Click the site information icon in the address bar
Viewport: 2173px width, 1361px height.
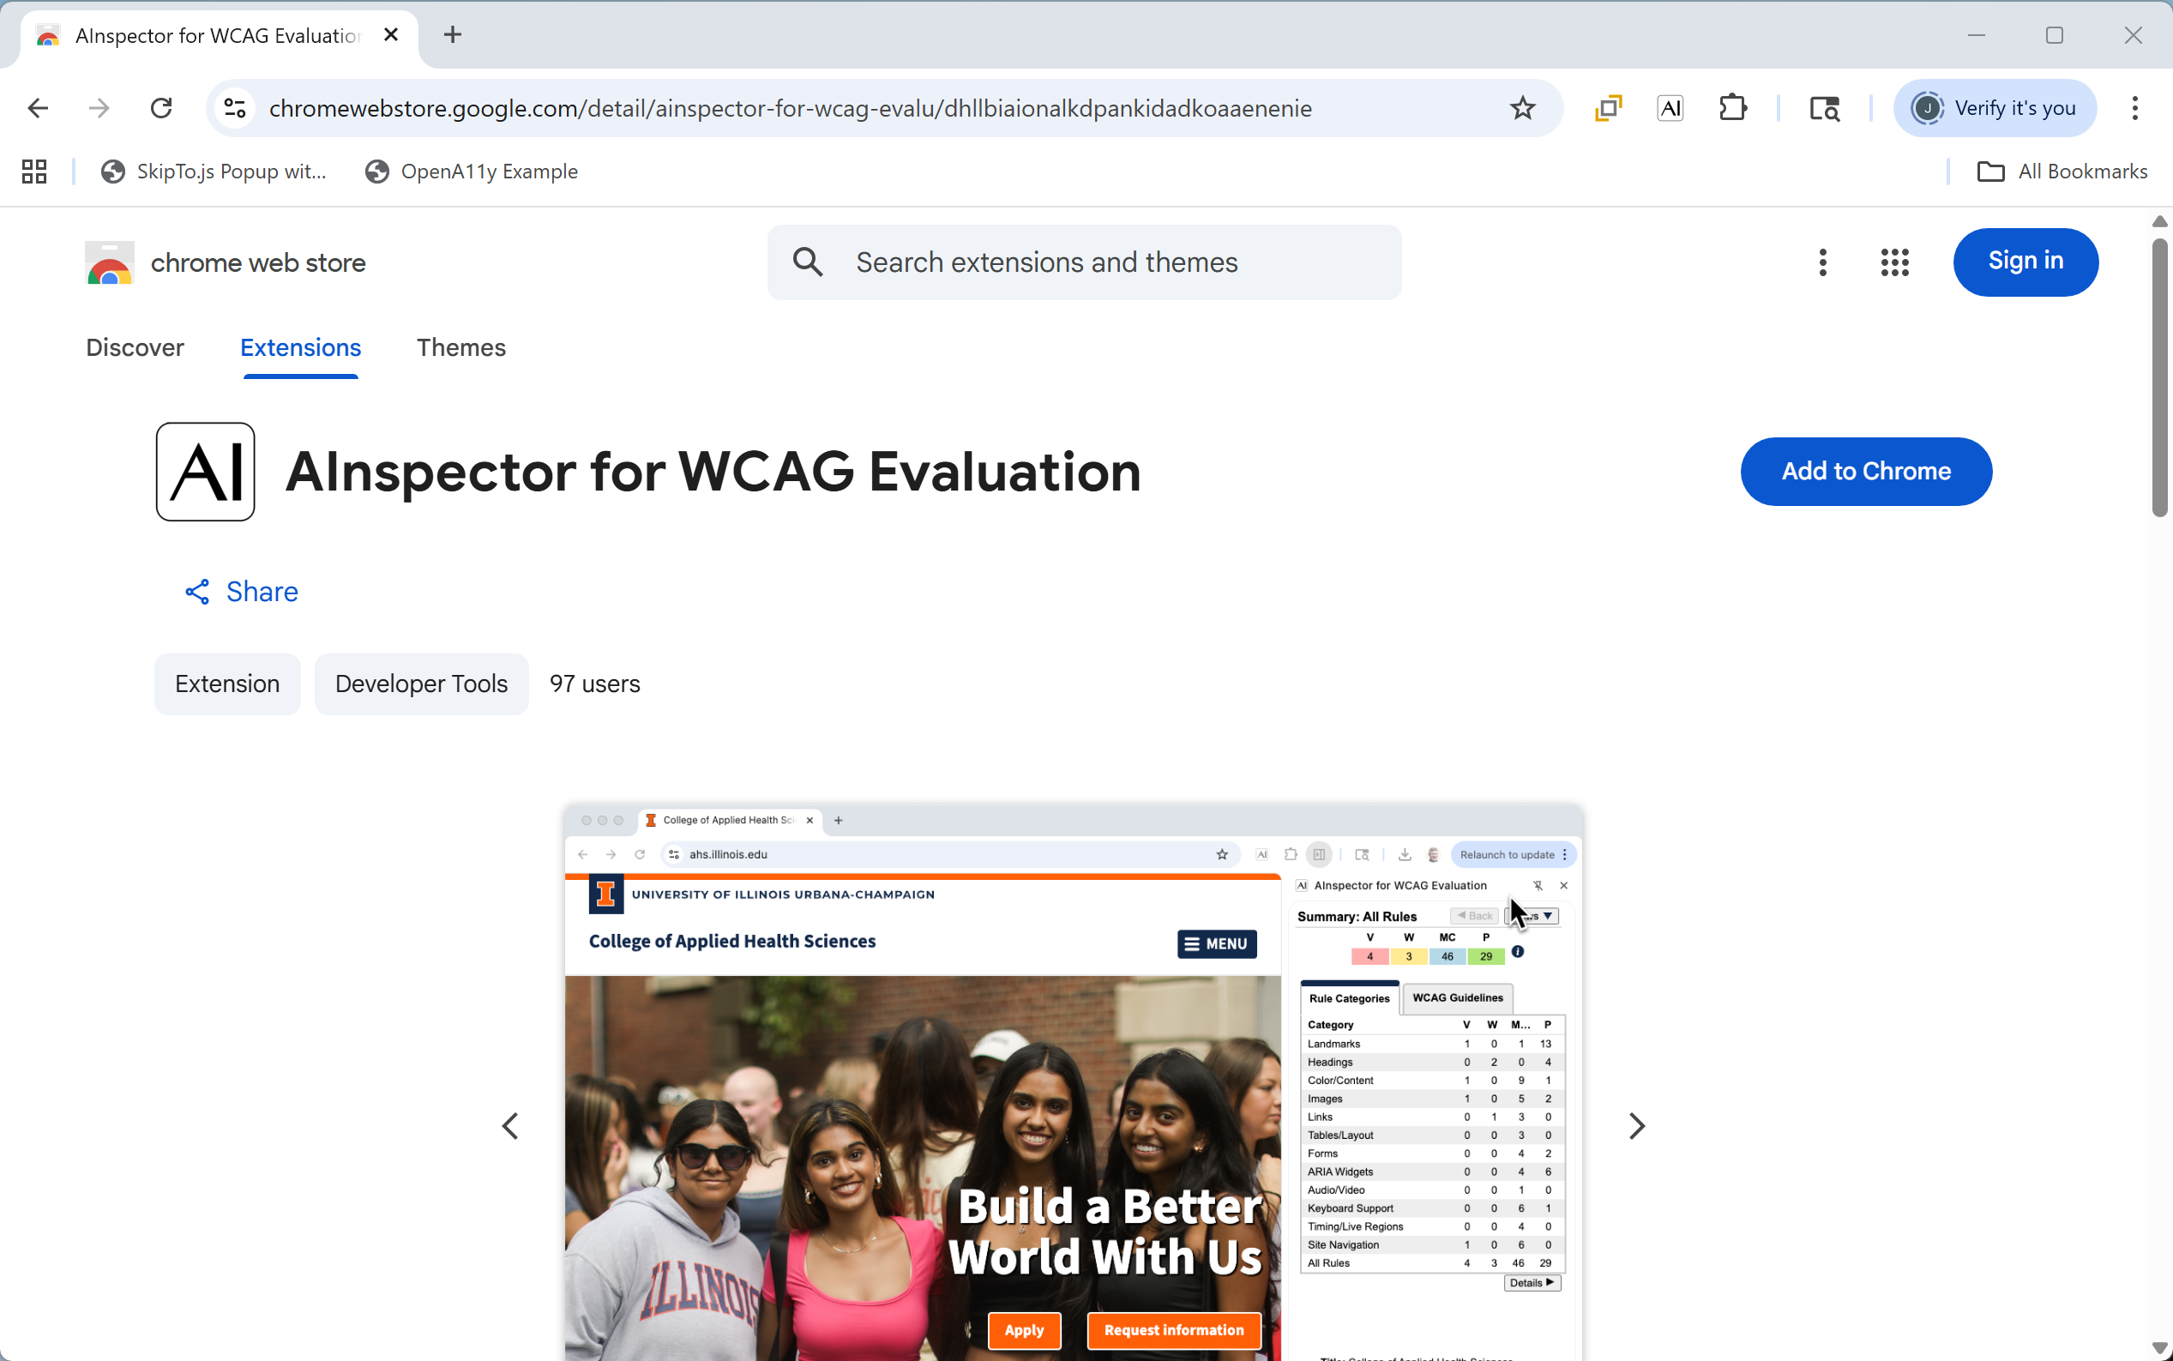236,108
